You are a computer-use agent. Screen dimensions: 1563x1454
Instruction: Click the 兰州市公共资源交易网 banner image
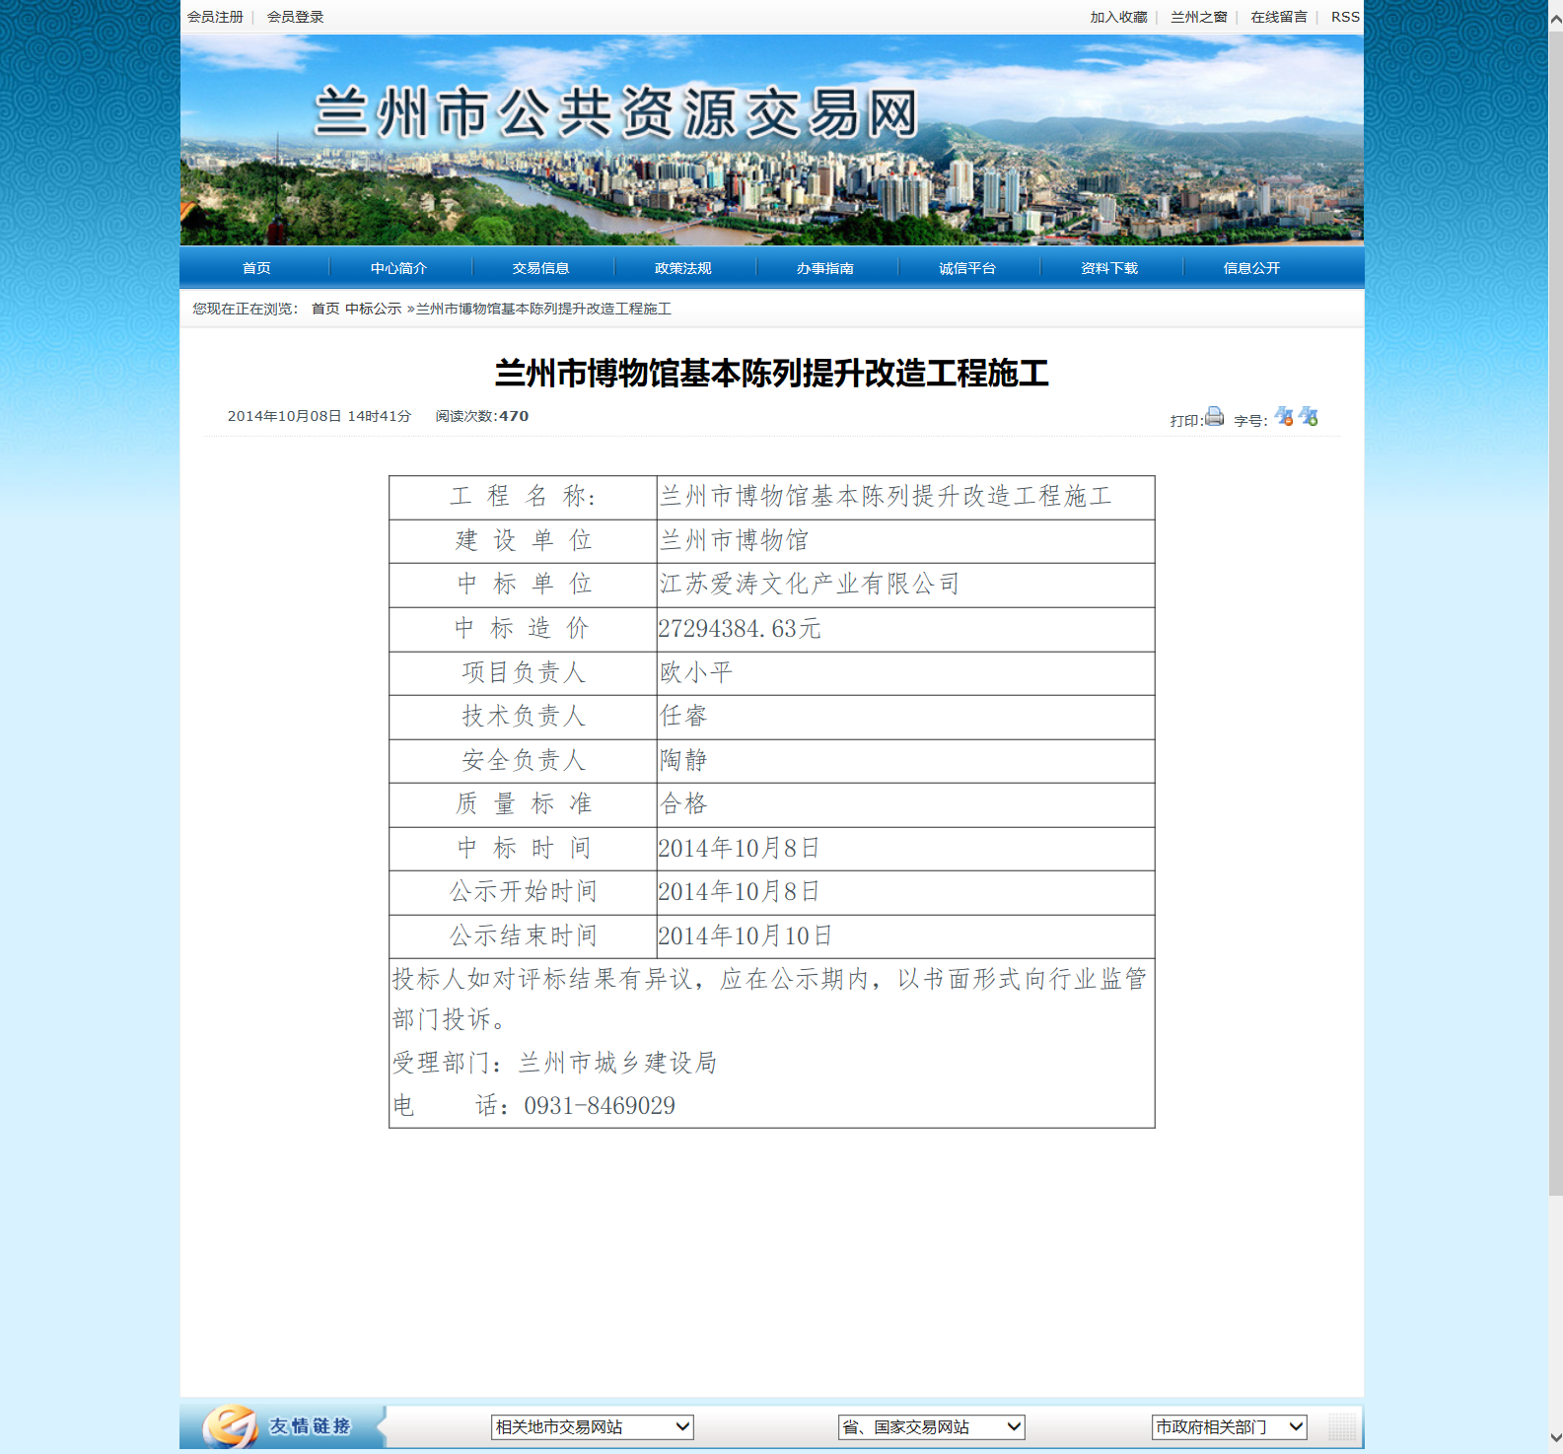tap(771, 140)
